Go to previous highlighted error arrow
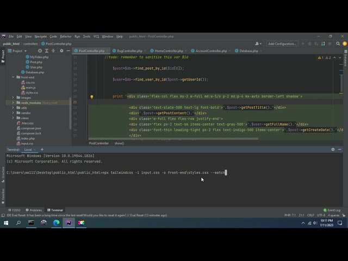This screenshot has width=348, height=261. (334, 58)
